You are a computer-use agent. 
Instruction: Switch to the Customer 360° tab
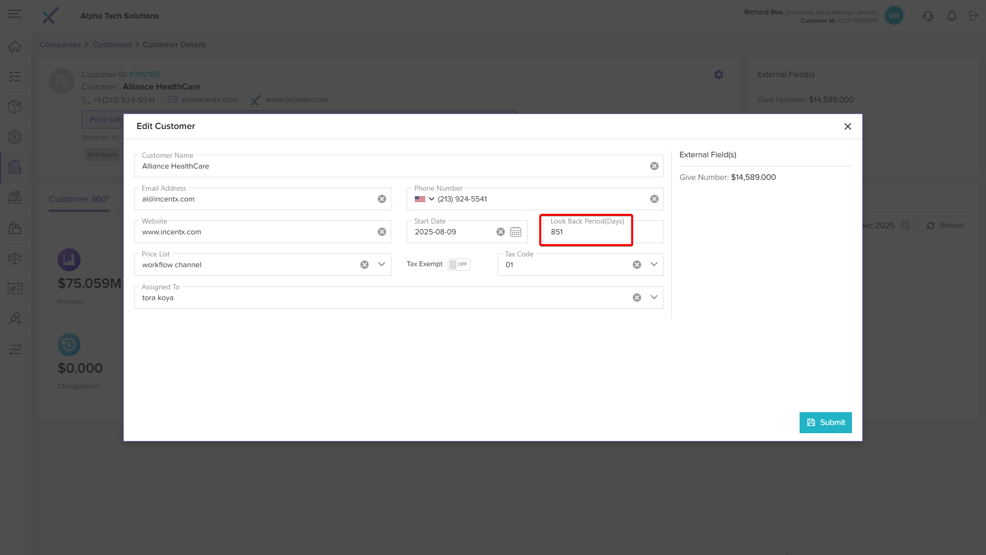click(x=79, y=199)
